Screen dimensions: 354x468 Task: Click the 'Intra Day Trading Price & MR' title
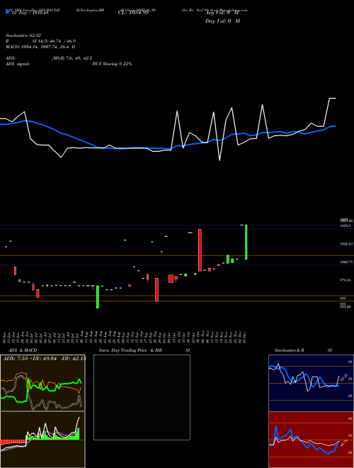pos(130,350)
